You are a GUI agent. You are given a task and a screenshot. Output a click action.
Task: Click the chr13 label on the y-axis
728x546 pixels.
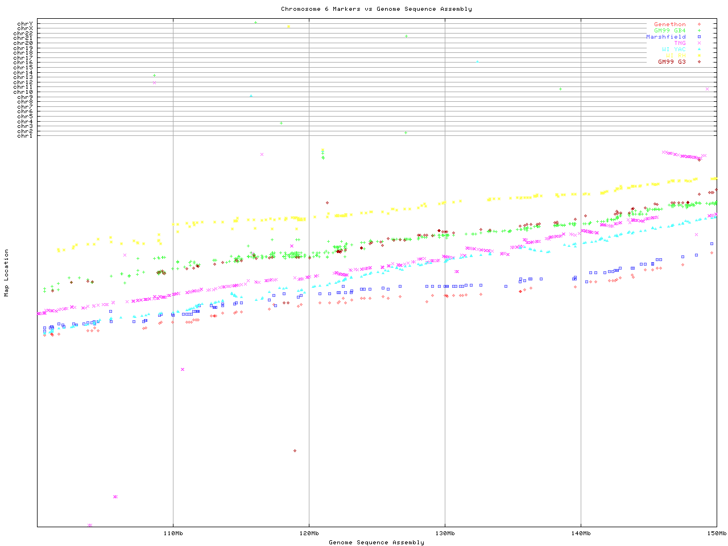[25, 77]
